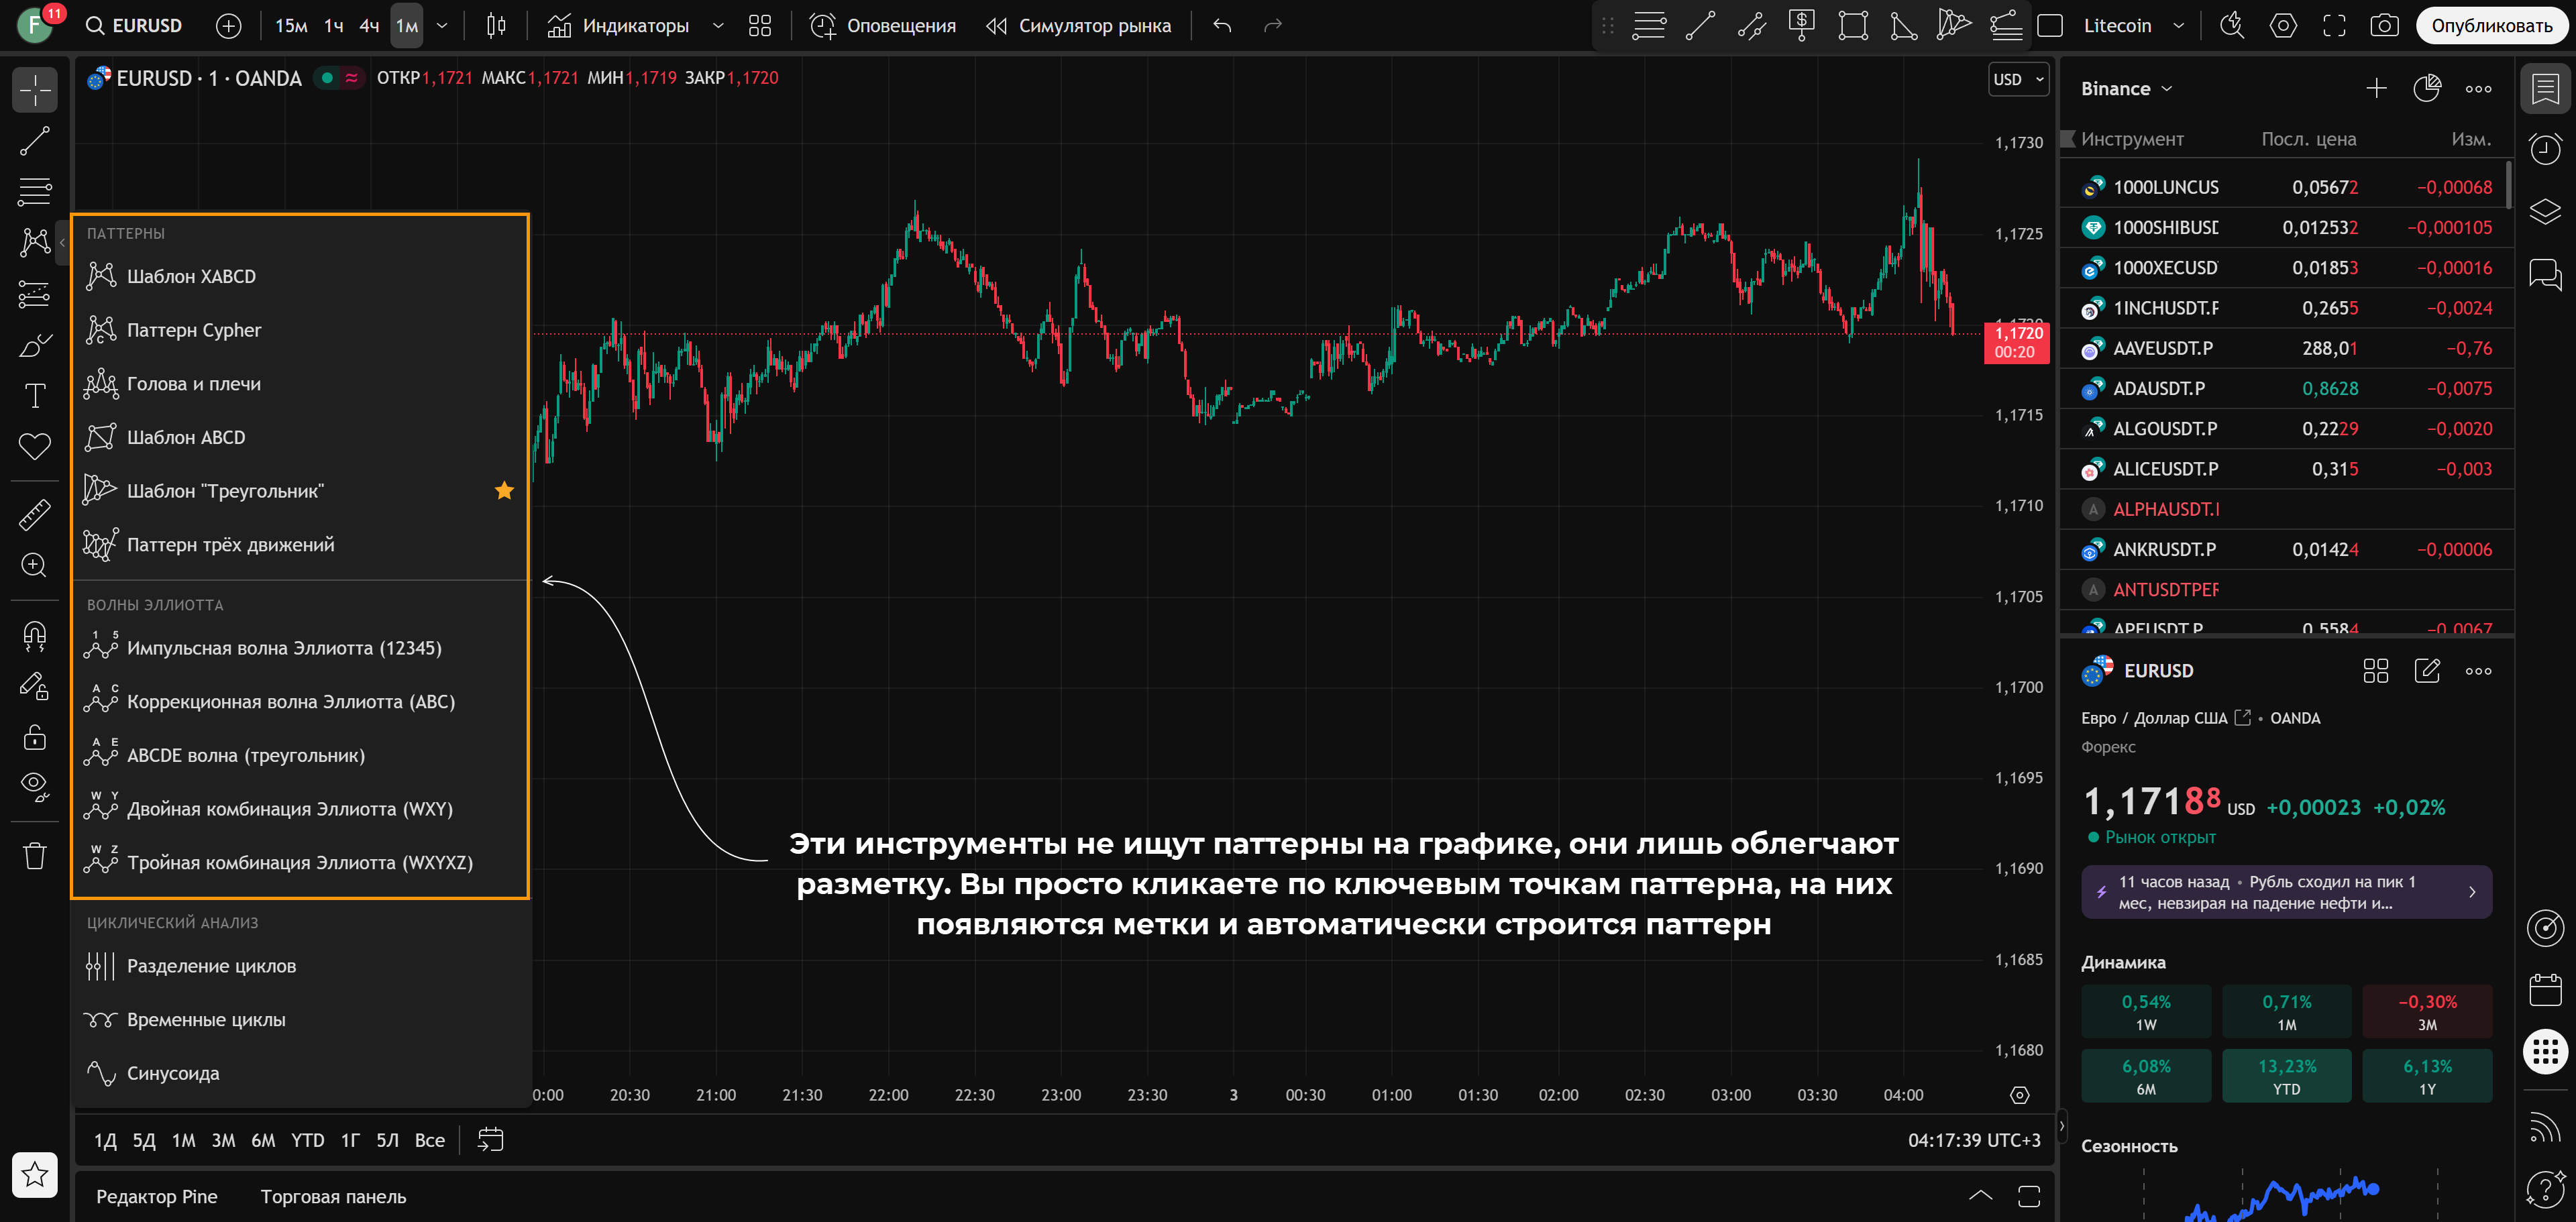Take a chart snapshot with camera icon
The height and width of the screenshot is (1222, 2576).
pyautogui.click(x=2384, y=26)
